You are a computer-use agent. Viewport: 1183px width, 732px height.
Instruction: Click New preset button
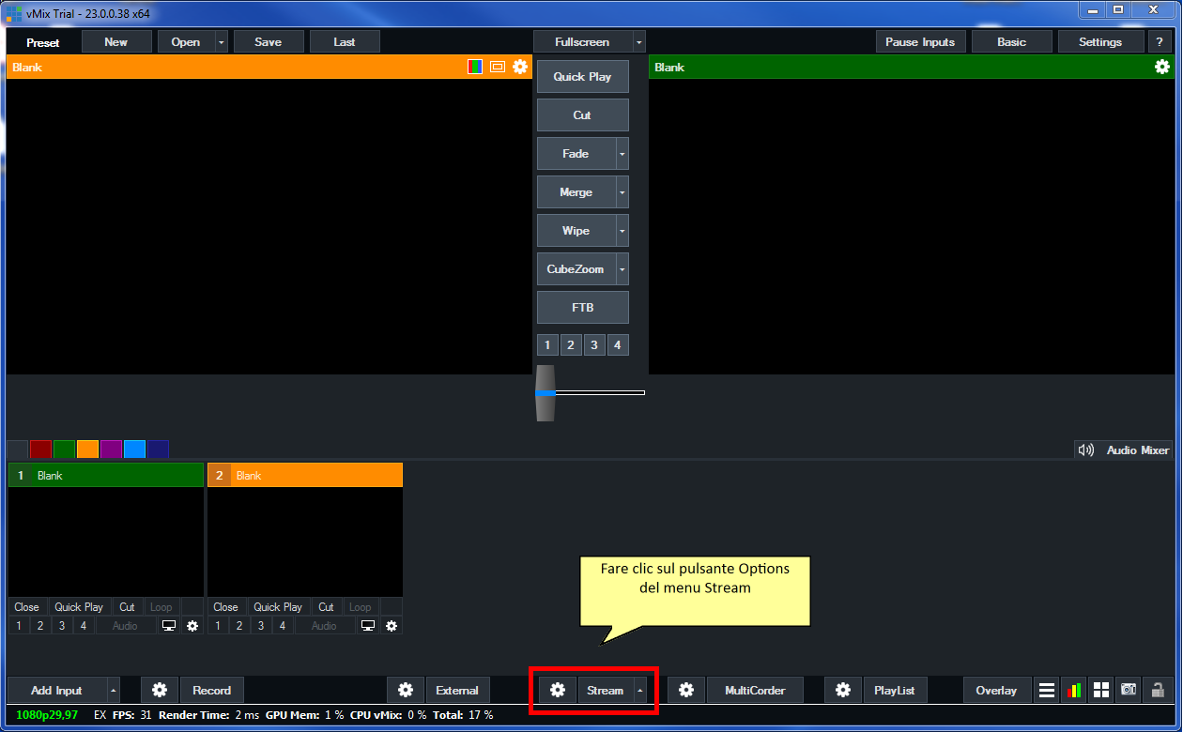pos(116,41)
